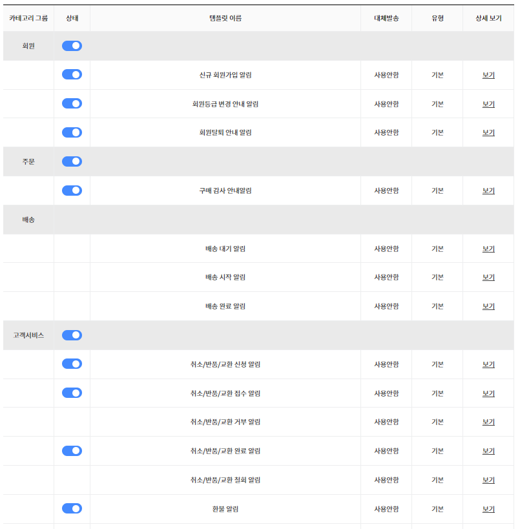View details of 취소/반품/교환 접수 알림
The height and width of the screenshot is (529, 520).
(x=488, y=393)
